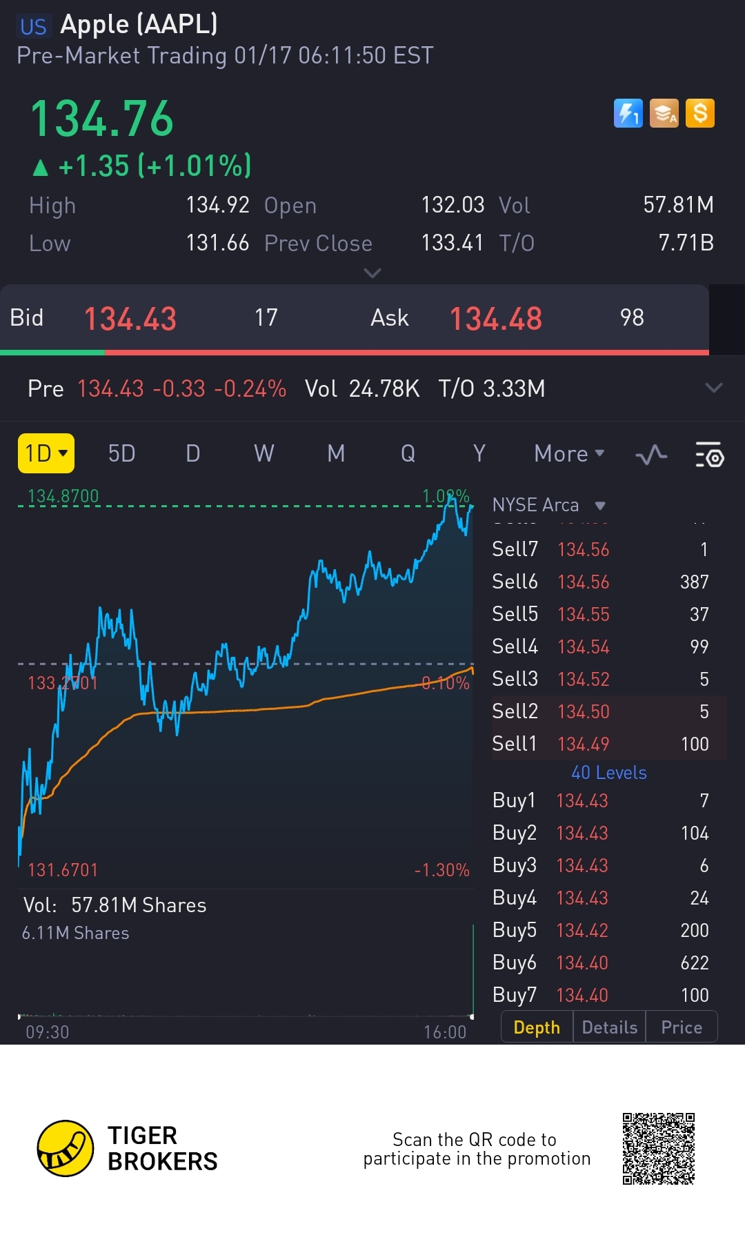
Task: Open the chart indicator waveform icon
Action: click(651, 455)
